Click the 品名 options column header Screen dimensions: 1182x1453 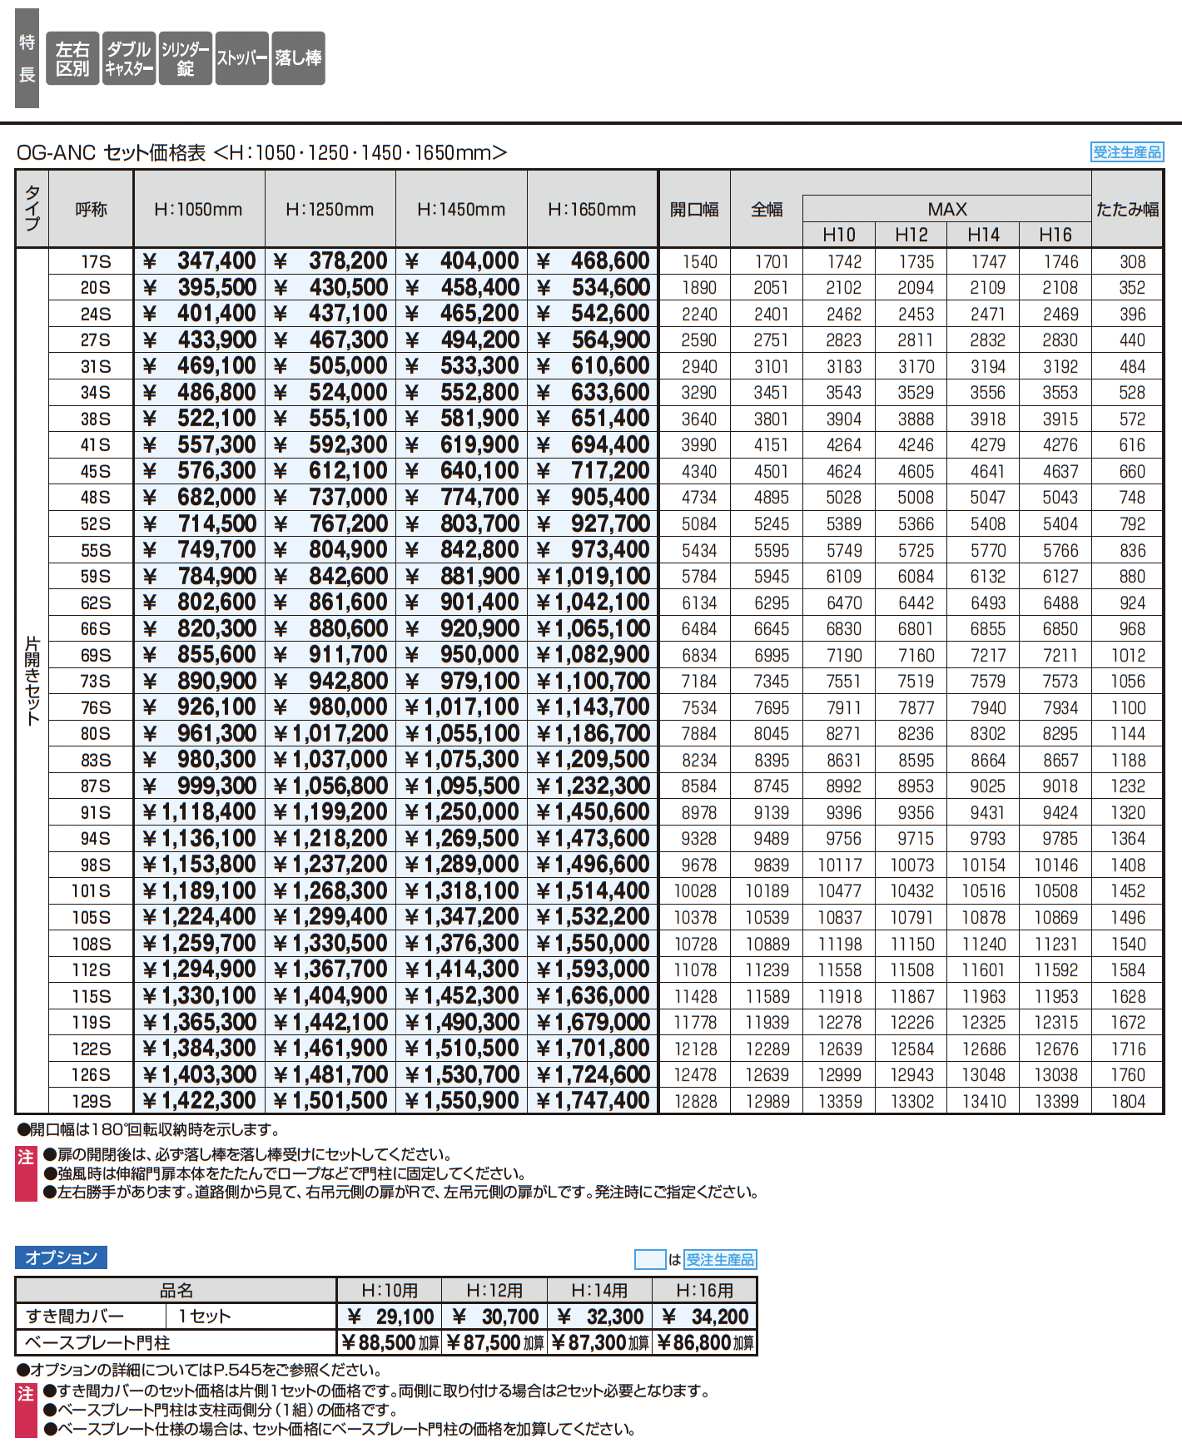[x=176, y=1291]
